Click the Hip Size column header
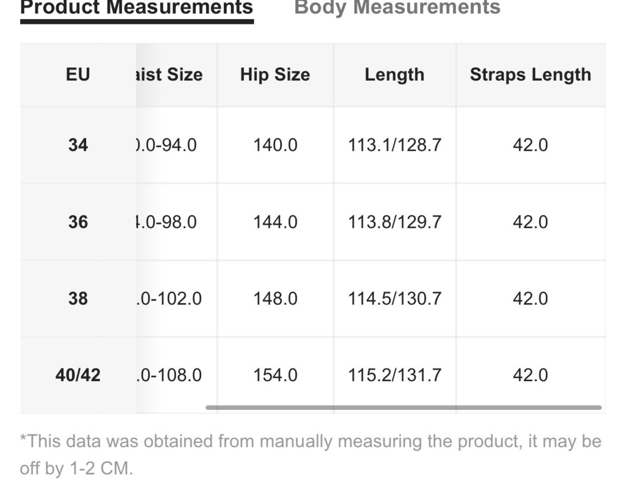The image size is (626, 493). click(275, 75)
